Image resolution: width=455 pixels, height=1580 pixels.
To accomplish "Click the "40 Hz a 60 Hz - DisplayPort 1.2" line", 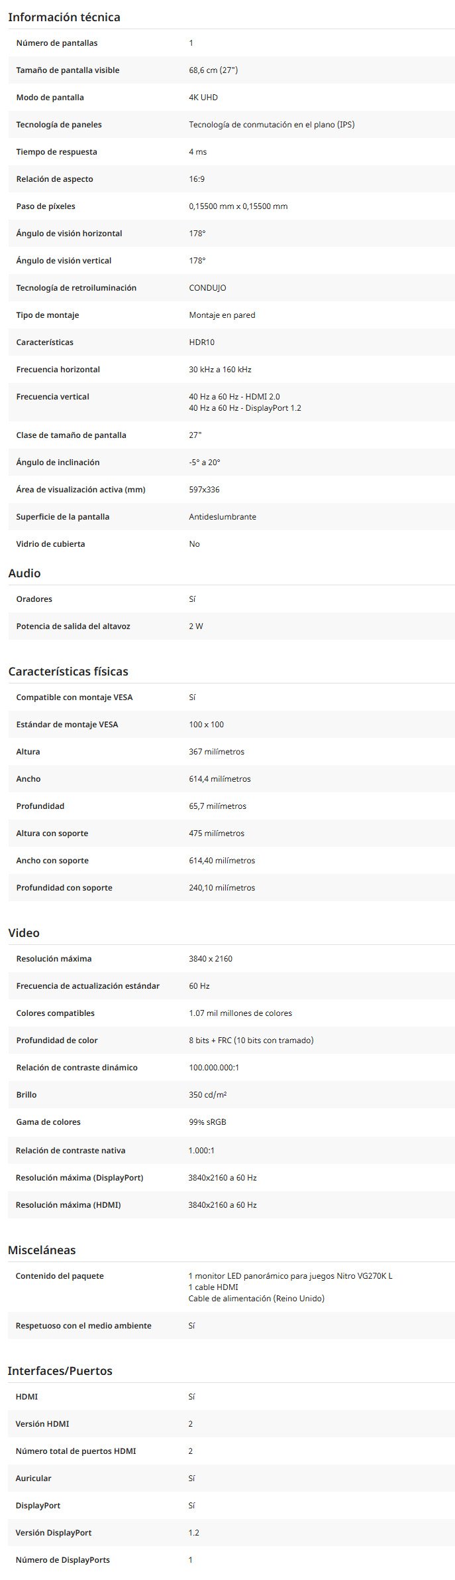I will [x=244, y=408].
